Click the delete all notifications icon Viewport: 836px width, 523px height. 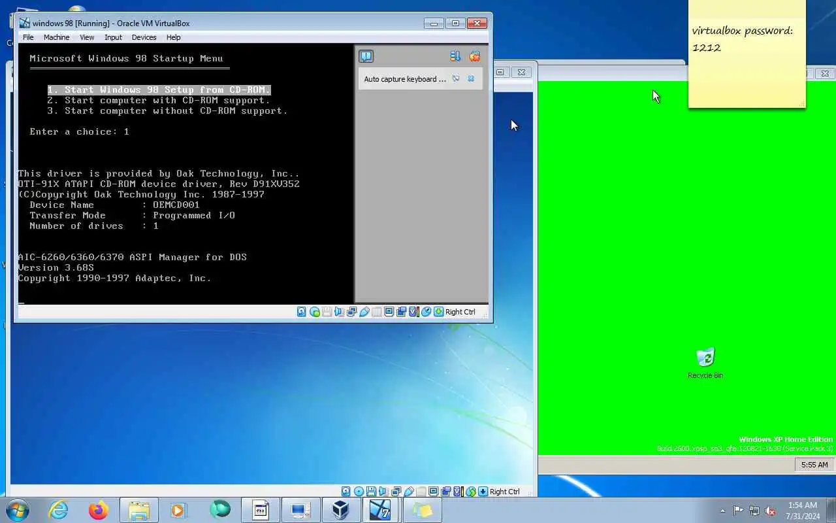(x=475, y=57)
